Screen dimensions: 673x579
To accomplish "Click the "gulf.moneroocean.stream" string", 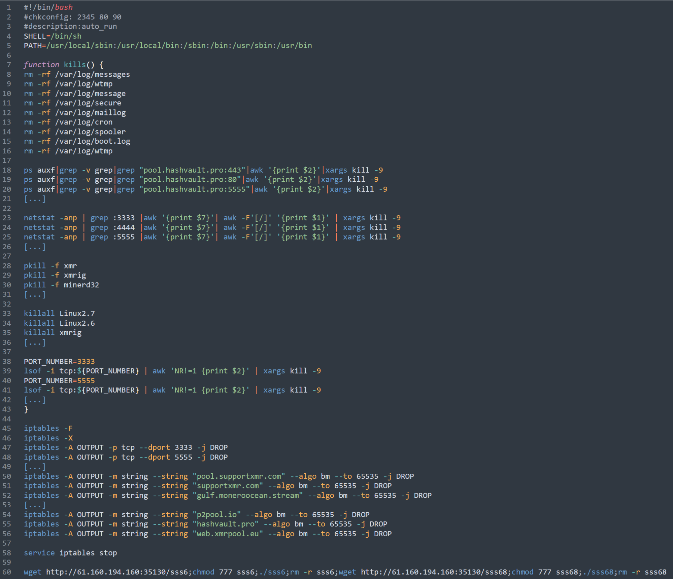I will pyautogui.click(x=247, y=495).
